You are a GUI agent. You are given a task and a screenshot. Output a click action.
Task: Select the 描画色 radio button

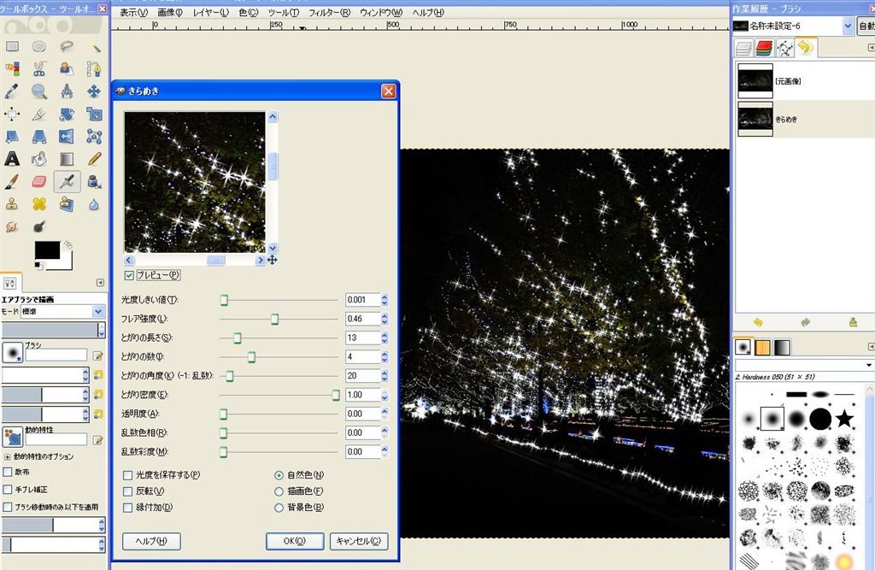279,491
